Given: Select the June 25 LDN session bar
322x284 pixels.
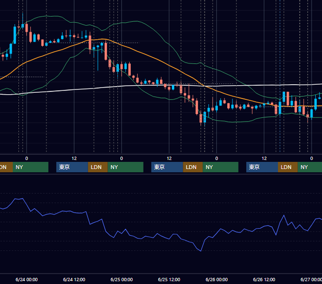Looking at the screenshot, I should 193,167.
